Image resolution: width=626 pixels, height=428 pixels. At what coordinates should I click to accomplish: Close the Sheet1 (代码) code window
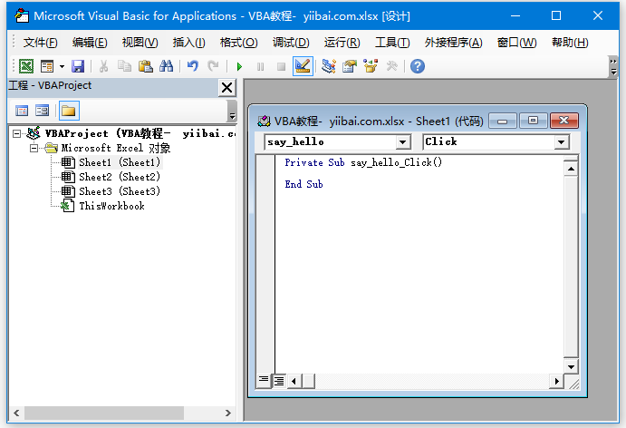coord(563,121)
